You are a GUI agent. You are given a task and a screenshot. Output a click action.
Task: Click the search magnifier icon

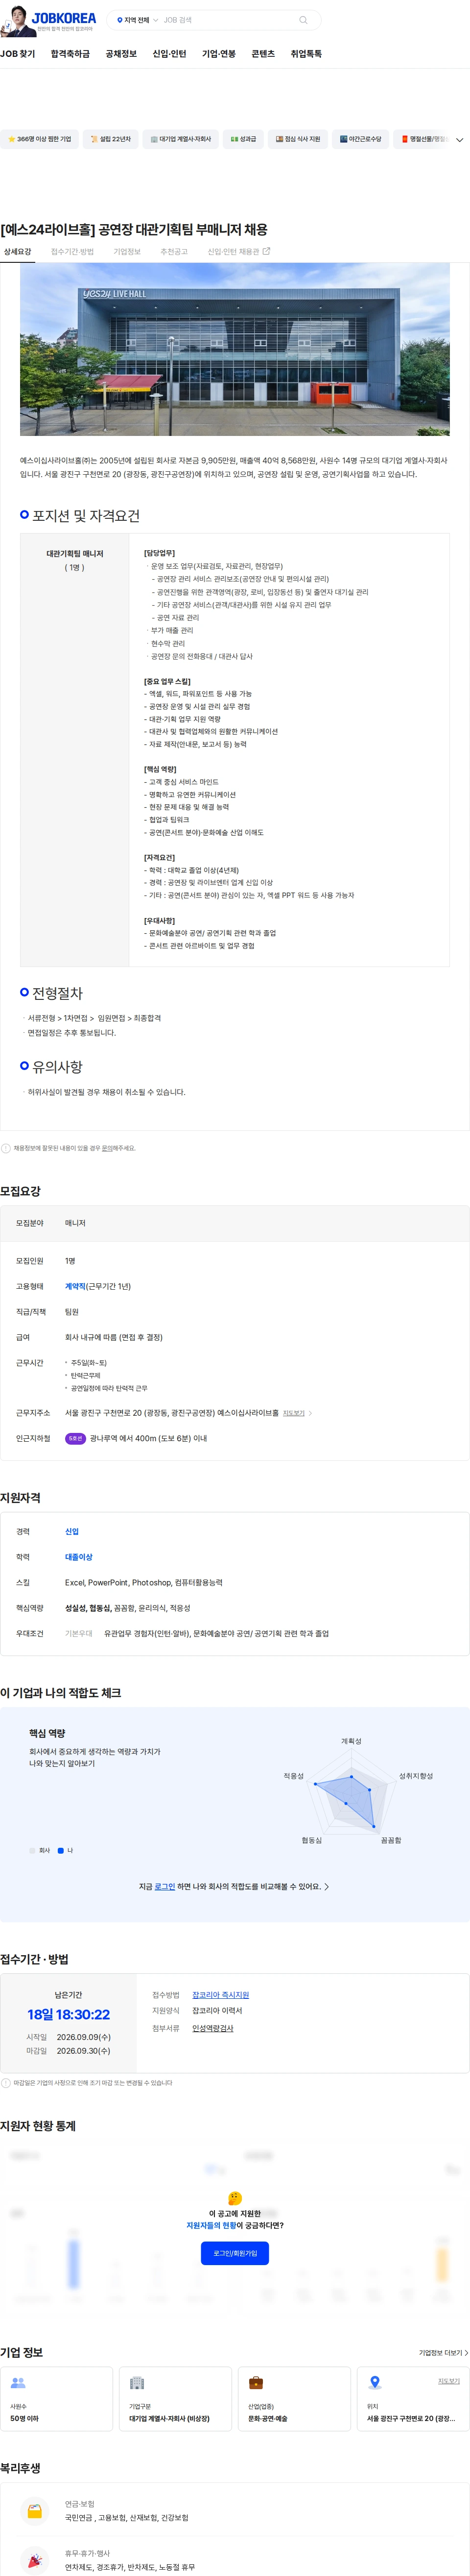click(x=304, y=20)
